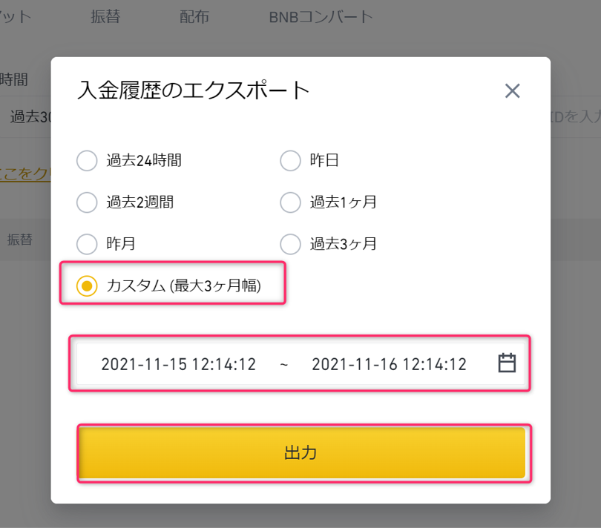Open the 振替 tab at the top
This screenshot has width=601, height=528.
tap(105, 16)
